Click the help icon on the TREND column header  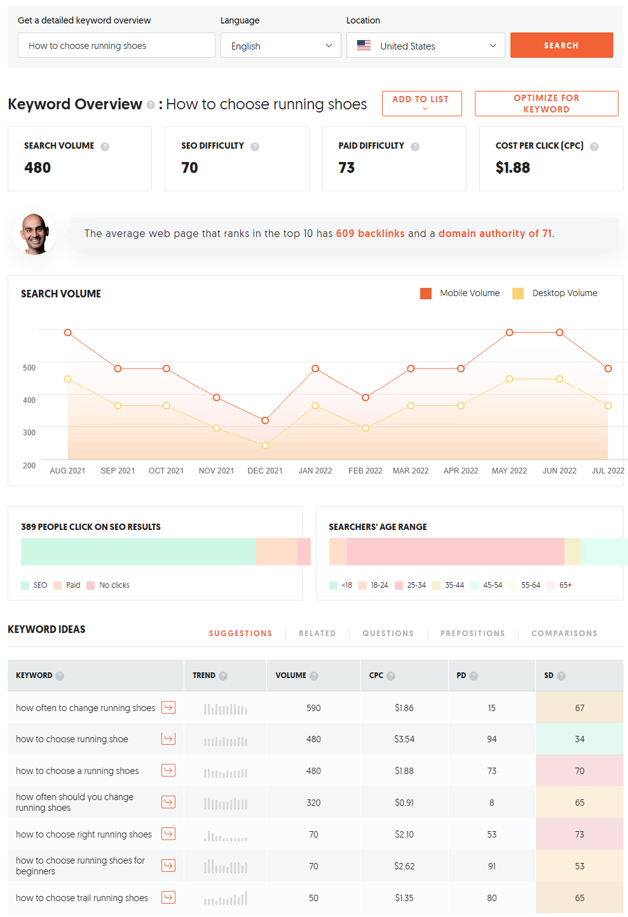point(222,676)
